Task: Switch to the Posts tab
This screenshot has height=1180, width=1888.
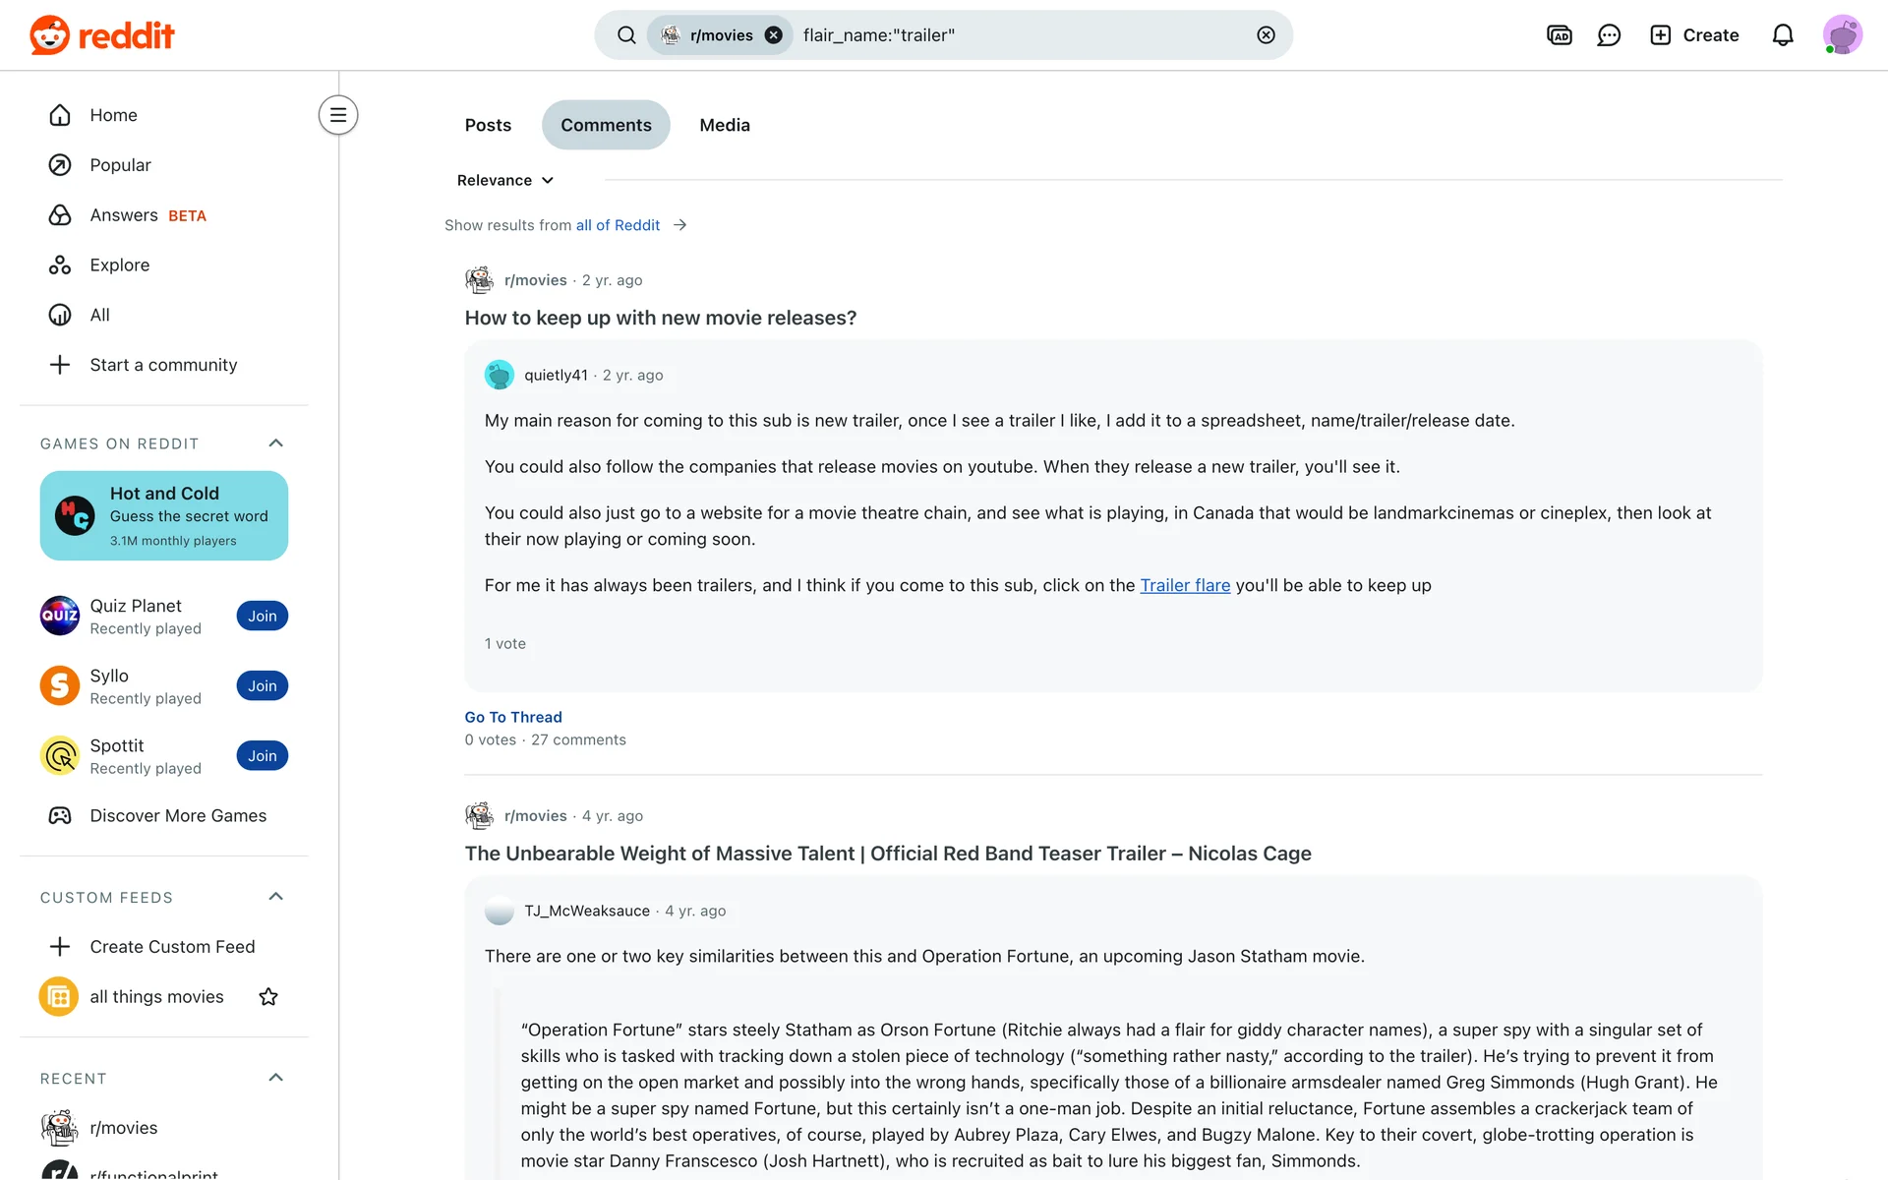Action: (x=488, y=125)
